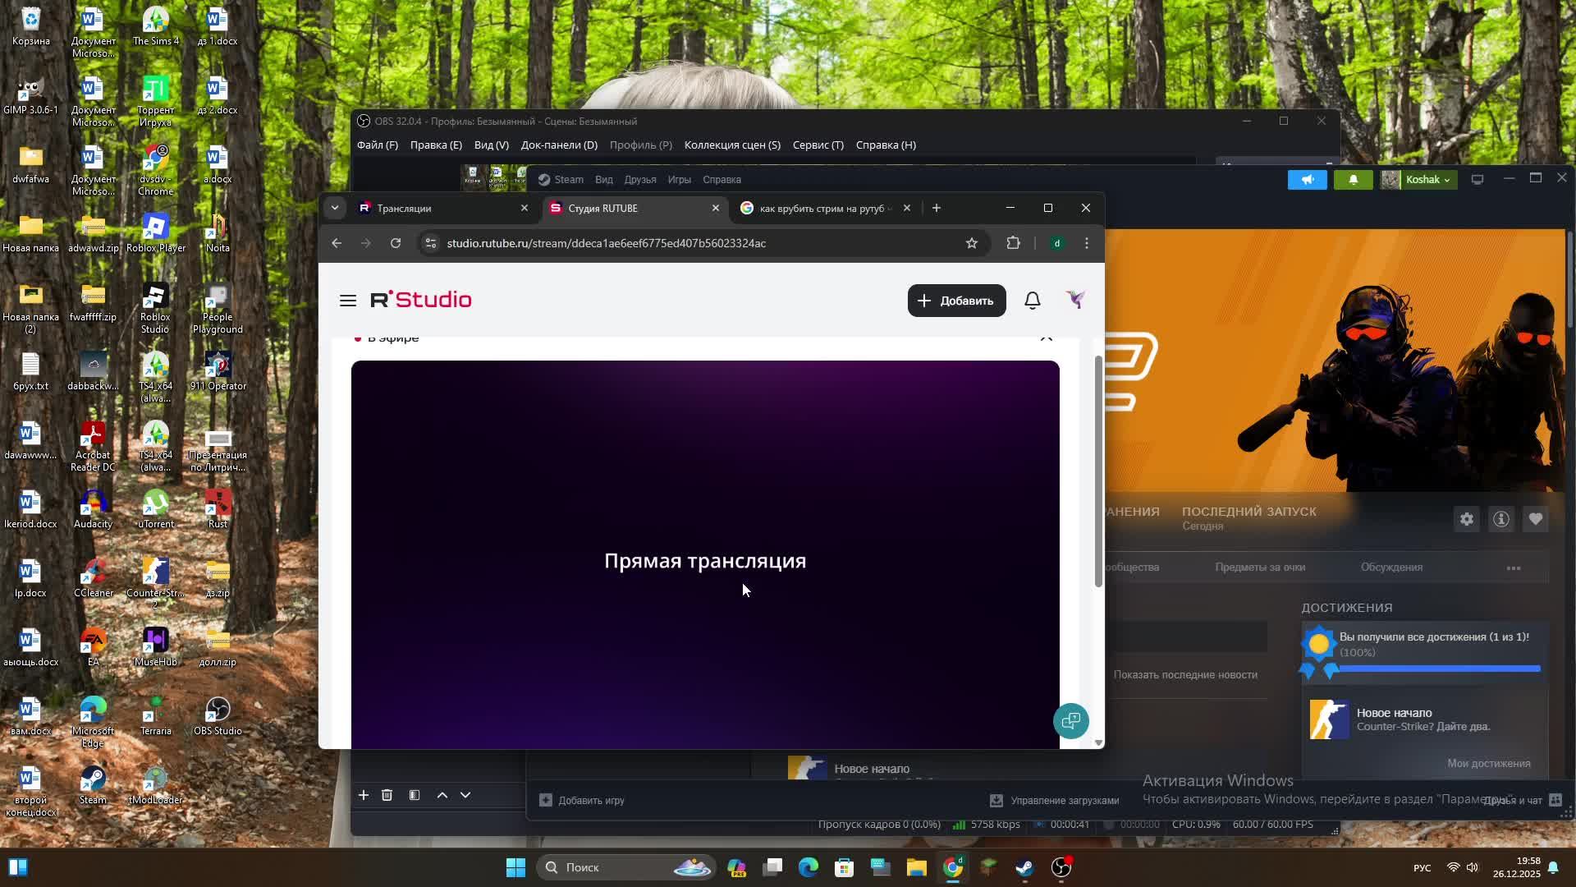Expand the Steam more options ellipsis

[x=1514, y=568]
